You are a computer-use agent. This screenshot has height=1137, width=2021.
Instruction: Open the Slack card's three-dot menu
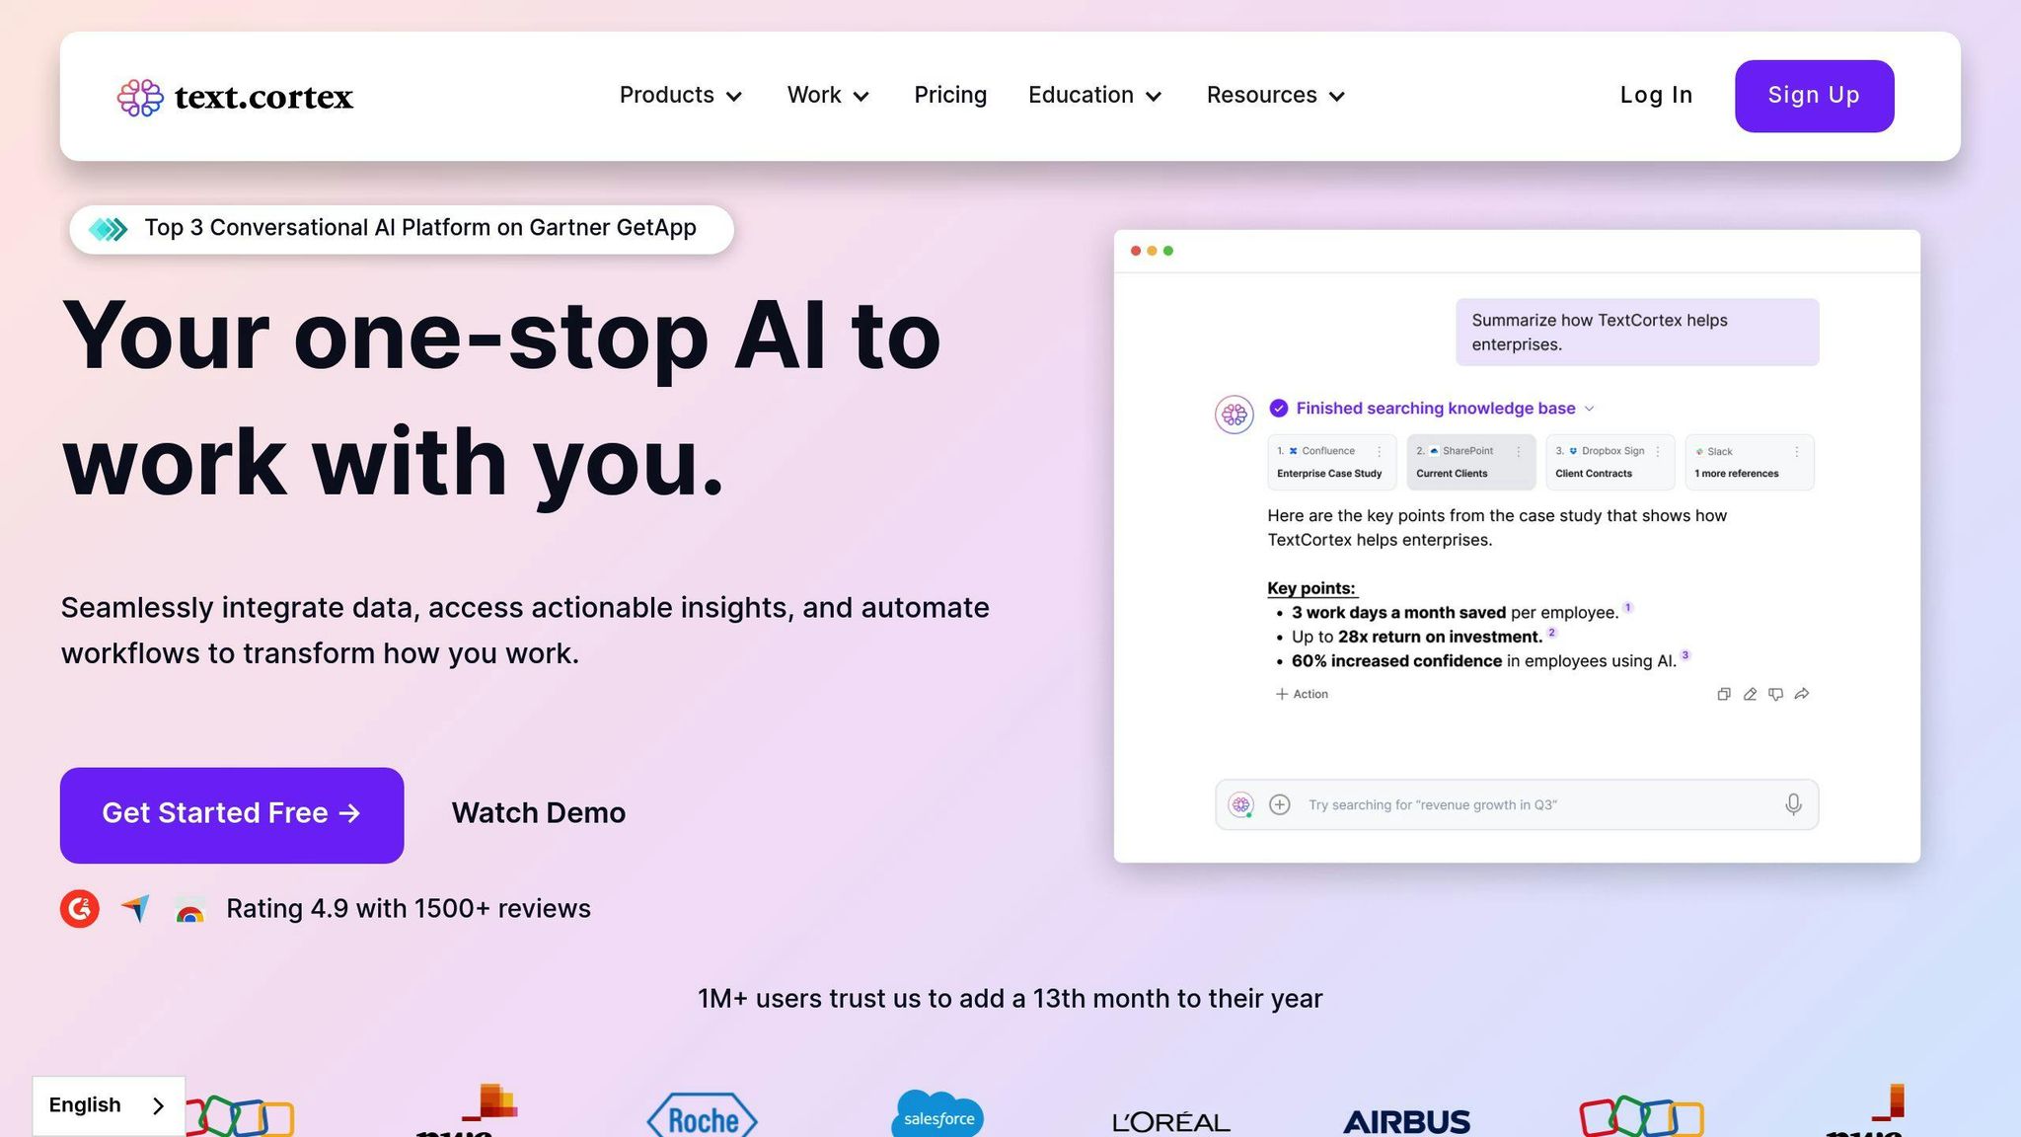pos(1797,451)
